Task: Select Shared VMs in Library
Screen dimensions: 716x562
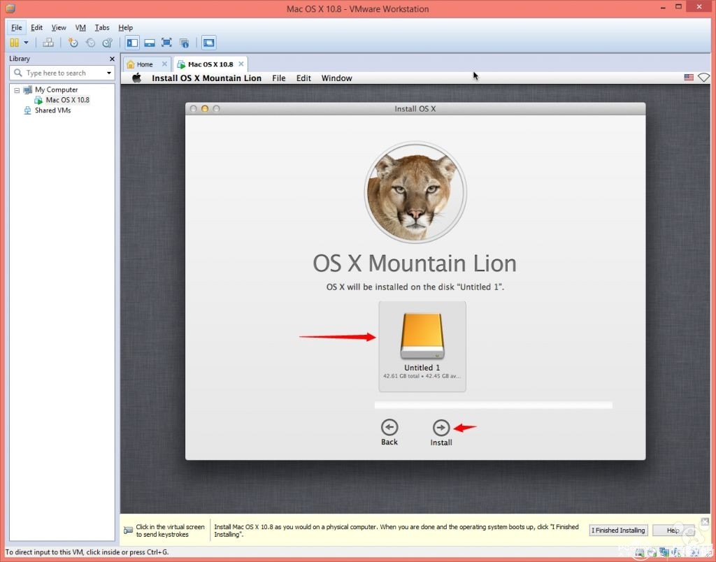Action: click(x=52, y=110)
